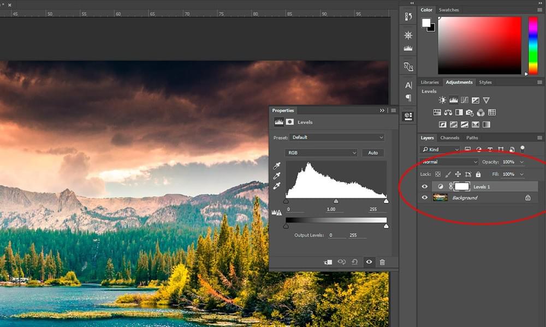Change the channel from RGB
Screen dimensions: 546x327
[x=321, y=153]
